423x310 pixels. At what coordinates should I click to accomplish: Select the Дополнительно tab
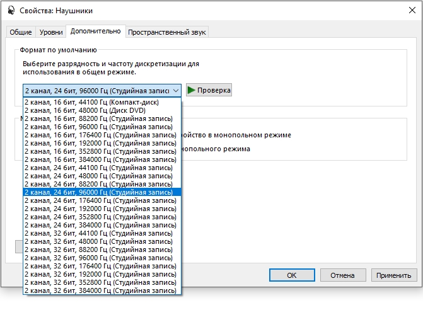tap(95, 31)
